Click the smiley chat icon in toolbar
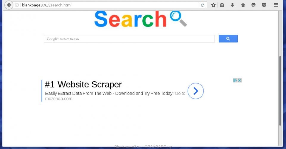Viewport: 286px width, 149px height. [x=253, y=5]
